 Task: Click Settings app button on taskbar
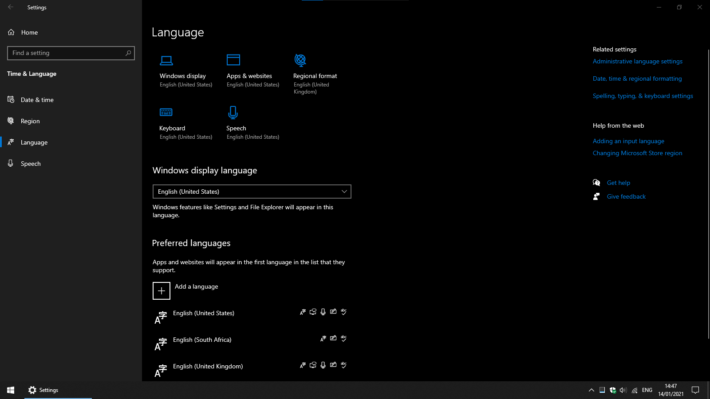pos(58,390)
